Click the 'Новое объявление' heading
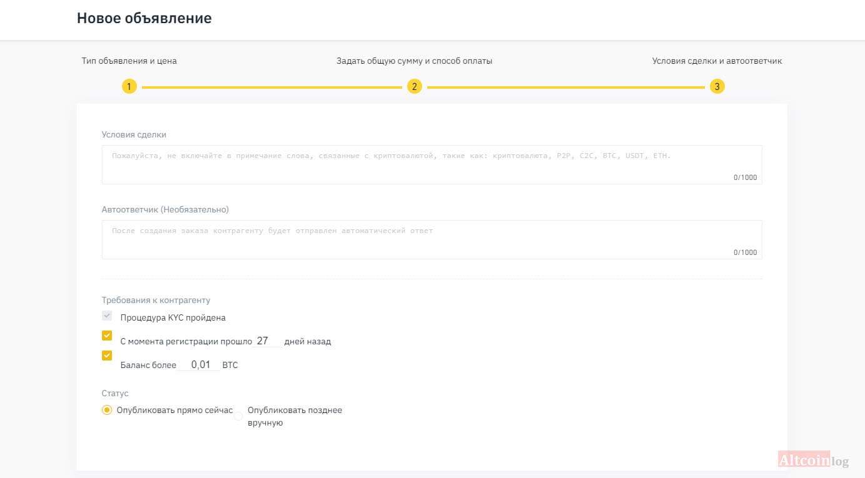 144,18
